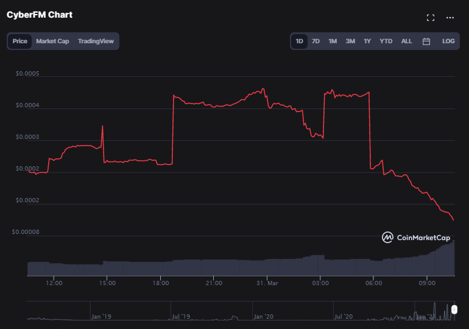Viewport: 469px width, 329px height.
Task: Select the 7D time range
Action: [316, 41]
